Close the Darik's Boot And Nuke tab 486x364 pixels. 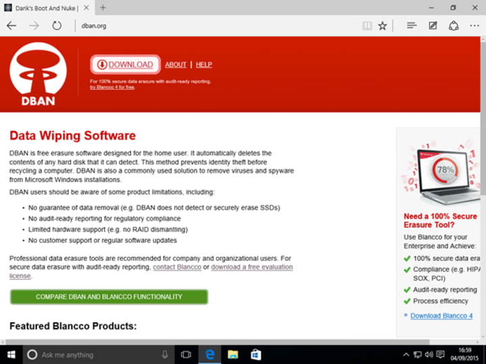[86, 7]
